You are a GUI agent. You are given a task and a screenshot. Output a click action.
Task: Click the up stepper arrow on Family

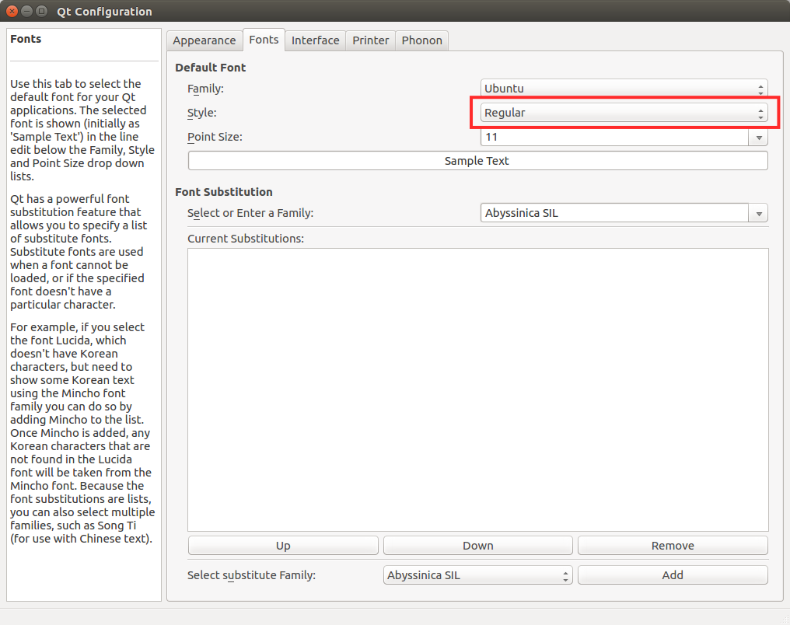(x=760, y=85)
